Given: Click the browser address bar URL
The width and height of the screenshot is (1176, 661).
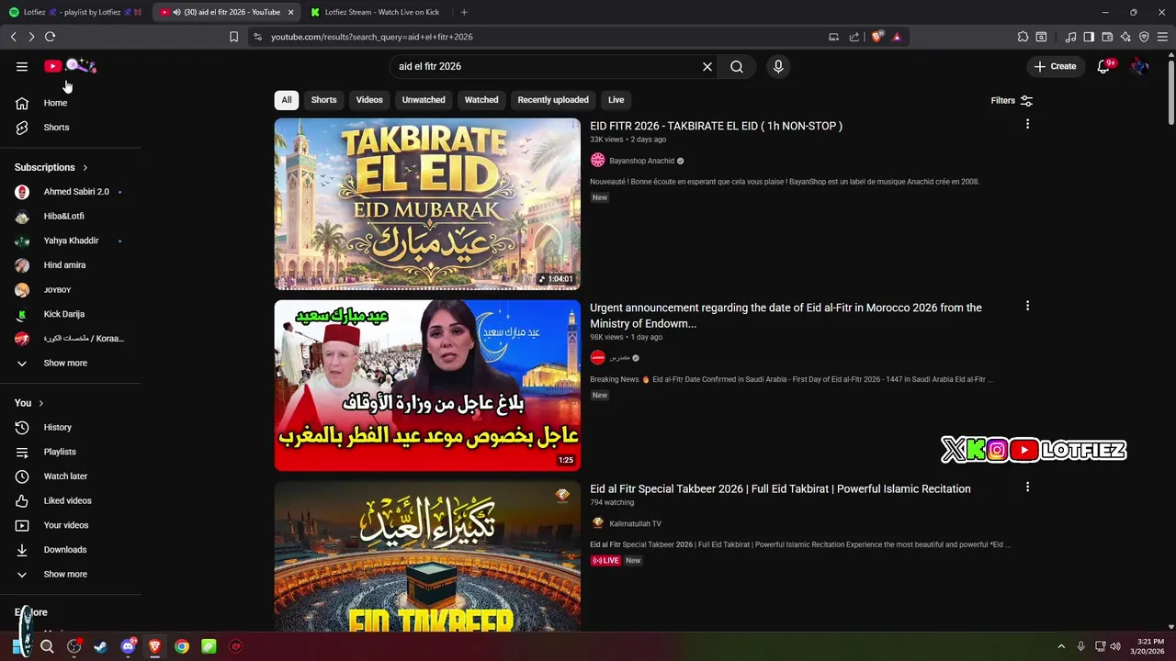Looking at the screenshot, I should [372, 37].
